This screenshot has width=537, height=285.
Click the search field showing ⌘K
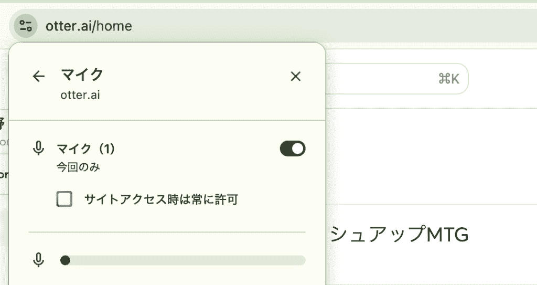(396, 79)
